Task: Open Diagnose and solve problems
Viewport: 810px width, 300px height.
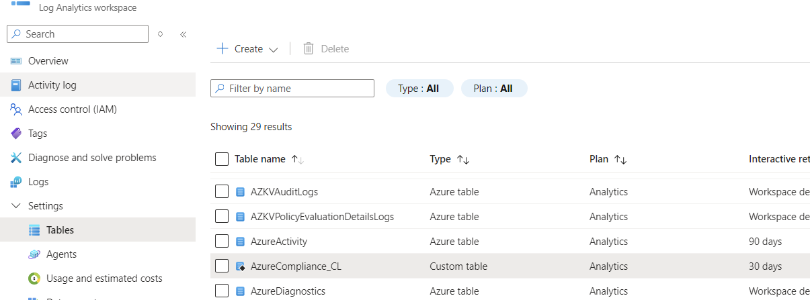Action: click(92, 158)
